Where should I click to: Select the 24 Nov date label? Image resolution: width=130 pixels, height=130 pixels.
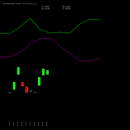coord(18,123)
